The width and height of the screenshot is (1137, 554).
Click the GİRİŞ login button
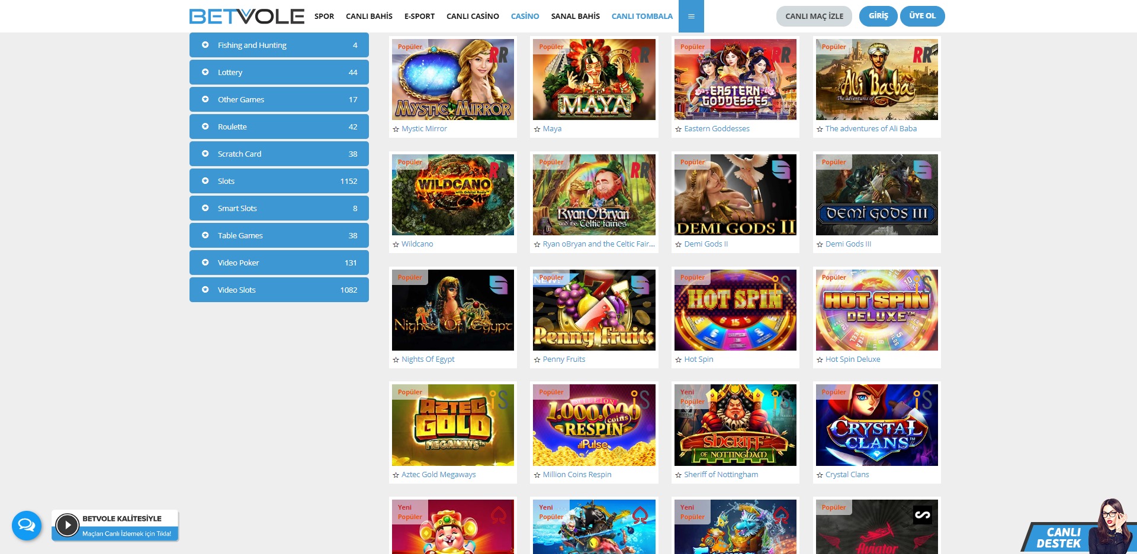coord(878,16)
